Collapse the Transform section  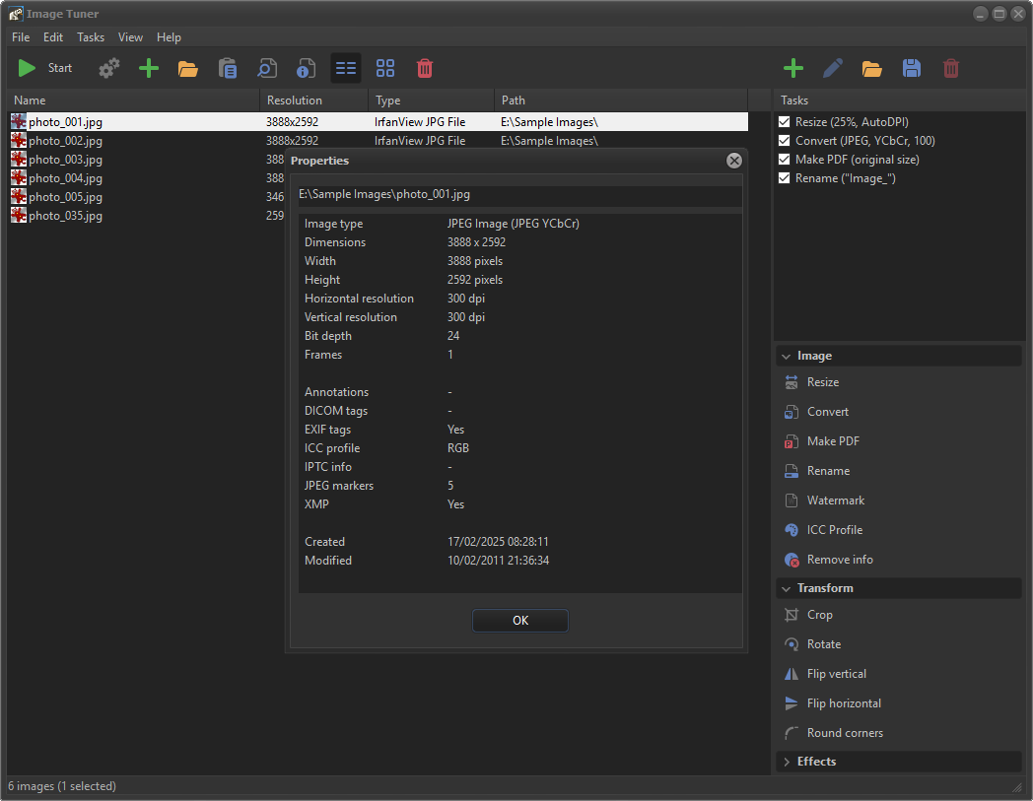coord(825,588)
